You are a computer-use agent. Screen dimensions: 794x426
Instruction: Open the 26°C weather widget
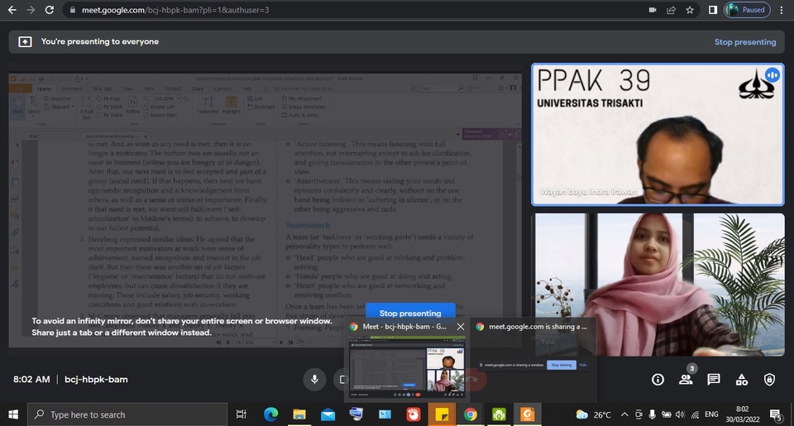click(x=593, y=414)
